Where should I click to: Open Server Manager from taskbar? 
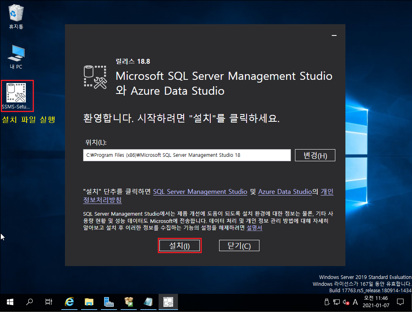[109, 302]
